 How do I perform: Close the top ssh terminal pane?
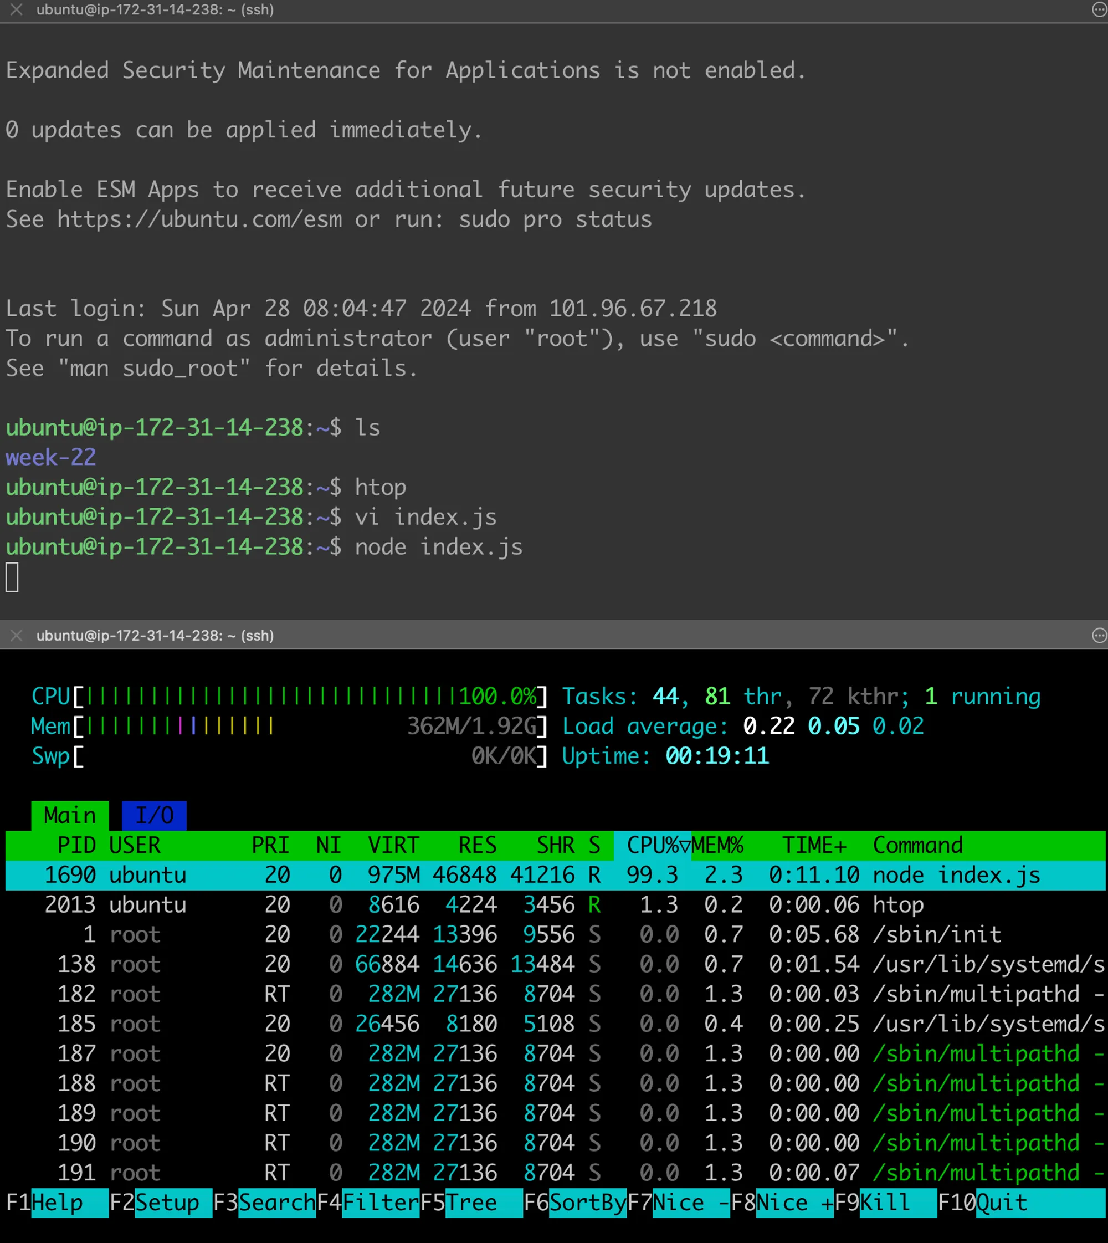(17, 10)
